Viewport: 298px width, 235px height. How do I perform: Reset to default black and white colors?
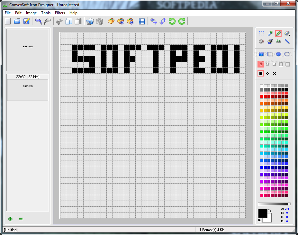(260, 221)
